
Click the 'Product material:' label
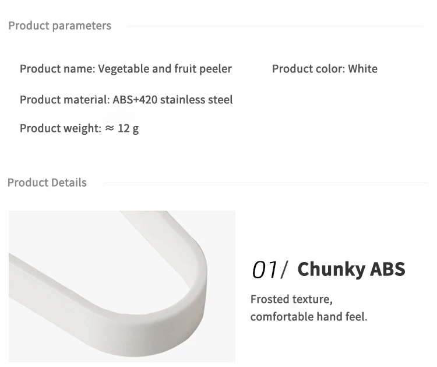[x=65, y=100]
